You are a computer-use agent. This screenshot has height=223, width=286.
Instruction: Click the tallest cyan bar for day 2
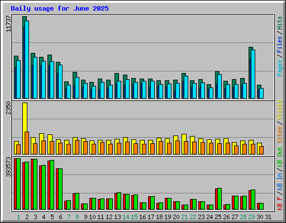pyautogui.click(x=27, y=60)
